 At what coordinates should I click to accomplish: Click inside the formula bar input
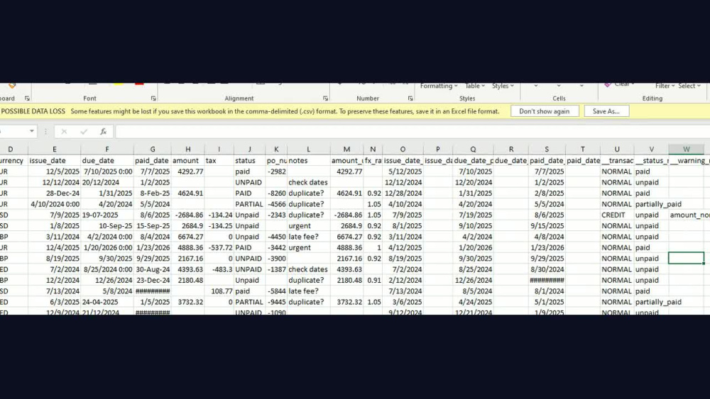412,132
